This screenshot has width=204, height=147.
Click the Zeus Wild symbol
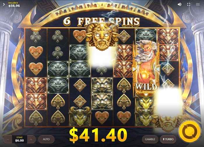(146, 67)
